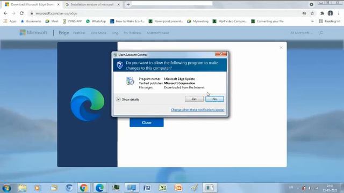Open the Converting your file bookmark
The image size is (344, 193).
268,21
